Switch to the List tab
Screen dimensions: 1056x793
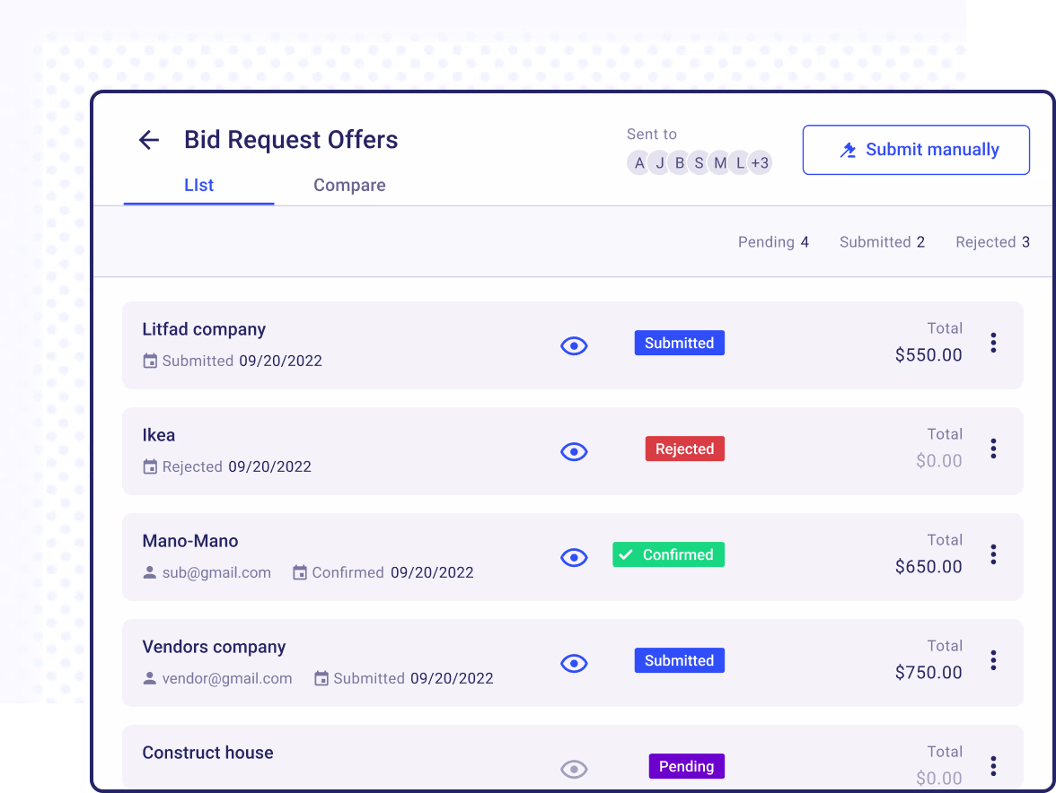coord(198,185)
